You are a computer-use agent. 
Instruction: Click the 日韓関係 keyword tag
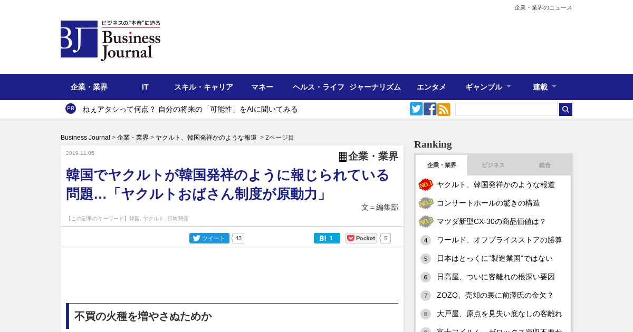(x=178, y=218)
